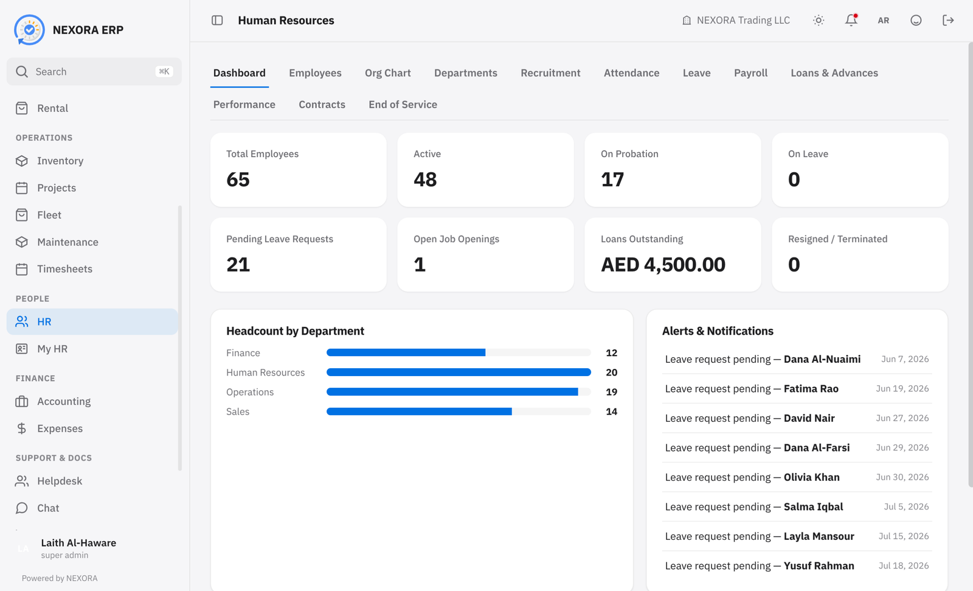Open the Departments tab

tap(466, 73)
